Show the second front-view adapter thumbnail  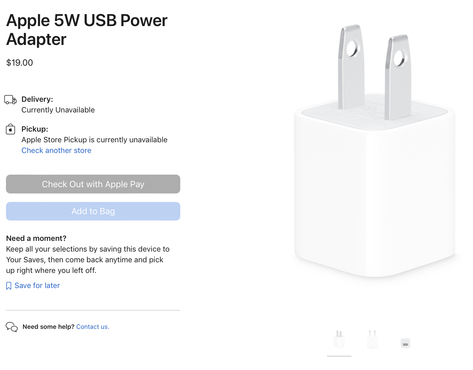(x=372, y=339)
